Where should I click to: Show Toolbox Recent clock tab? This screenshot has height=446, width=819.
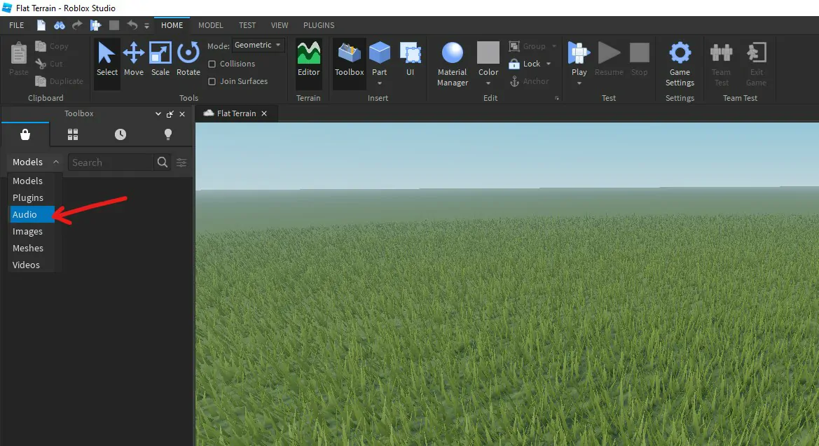click(120, 134)
